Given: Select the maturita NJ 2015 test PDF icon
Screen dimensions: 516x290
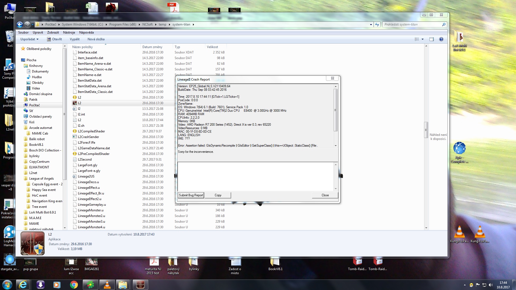Looking at the screenshot, I should [154, 266].
